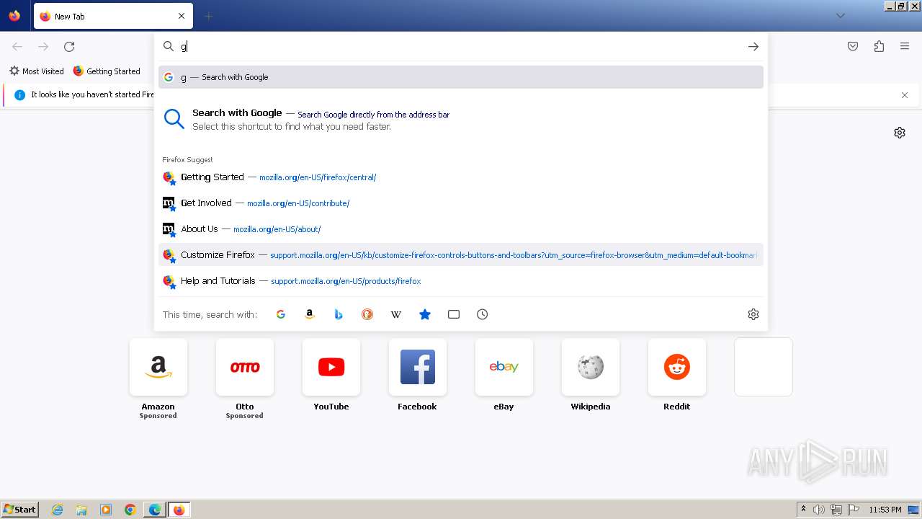The width and height of the screenshot is (922, 519).
Task: Launch Microsoft Edge from taskbar
Action: 154,510
